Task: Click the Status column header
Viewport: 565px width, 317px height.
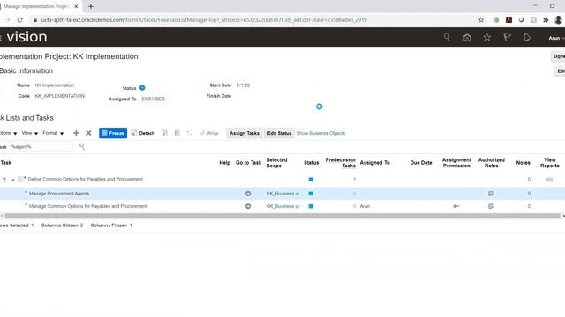Action: pyautogui.click(x=311, y=162)
